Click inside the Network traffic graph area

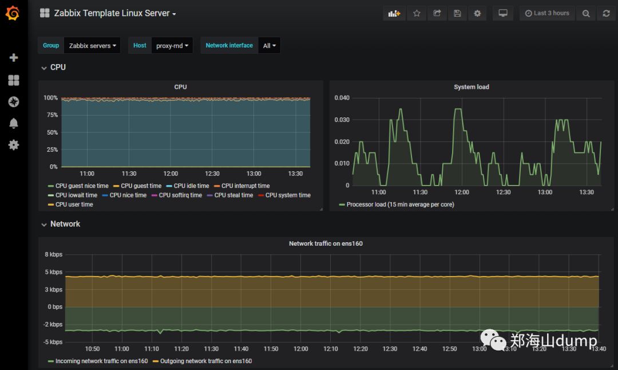[332, 298]
